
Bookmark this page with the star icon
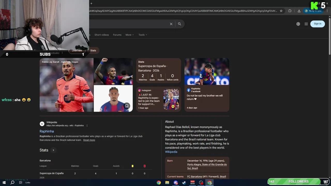point(281,11)
